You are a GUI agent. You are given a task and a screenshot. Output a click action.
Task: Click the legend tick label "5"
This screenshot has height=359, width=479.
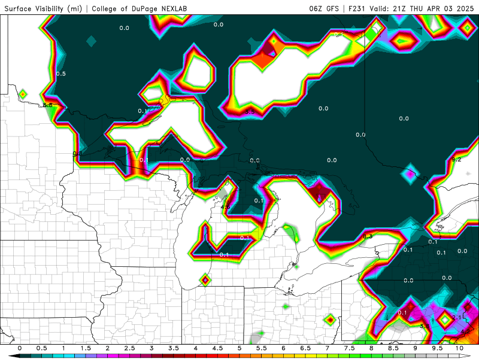(239, 348)
